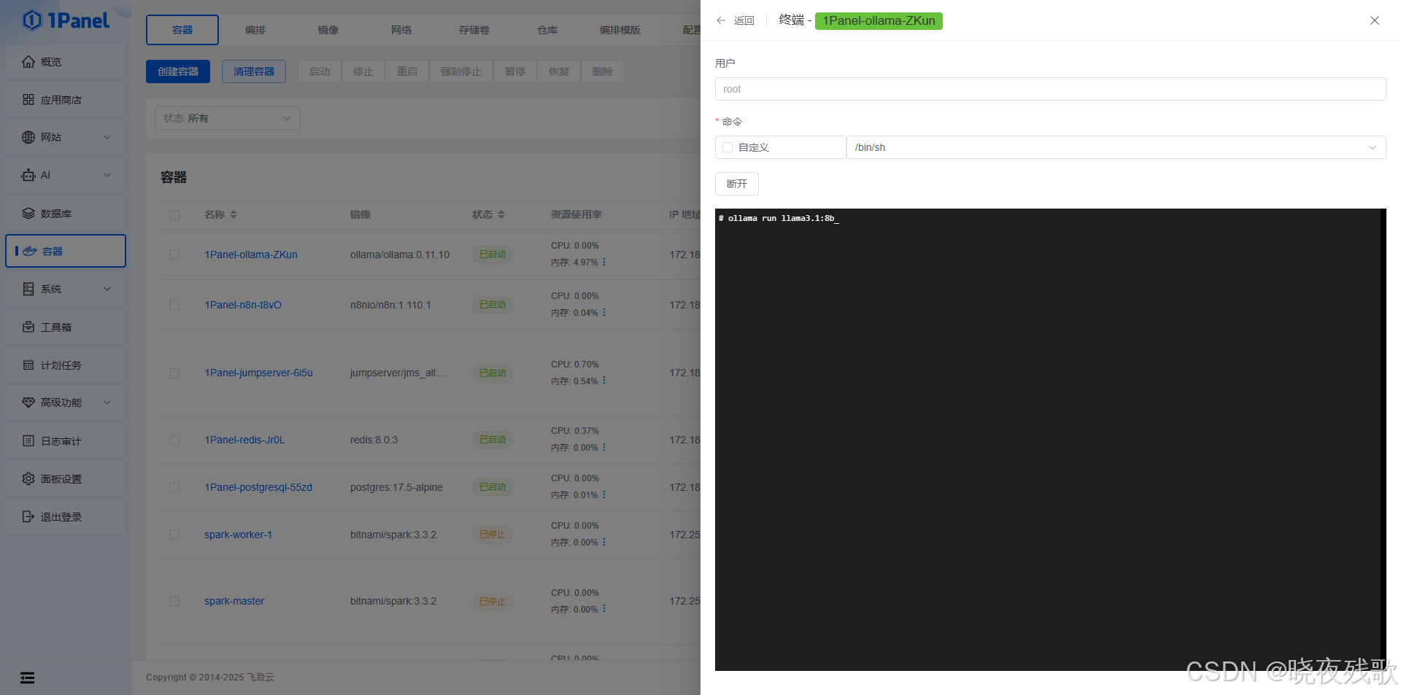Switch to the 编排模版 tab
Viewport: 1401px width, 695px height.
[x=620, y=30]
